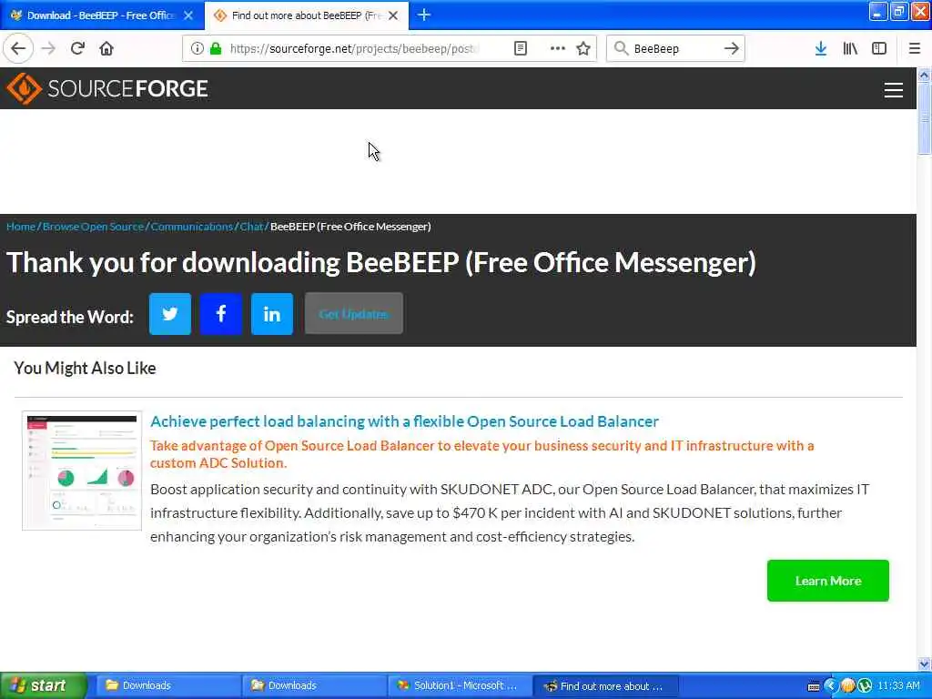Open the load balancing ad headline link

click(404, 421)
